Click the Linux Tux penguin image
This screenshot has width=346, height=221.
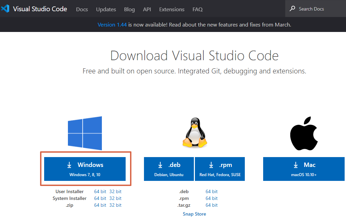(195, 133)
